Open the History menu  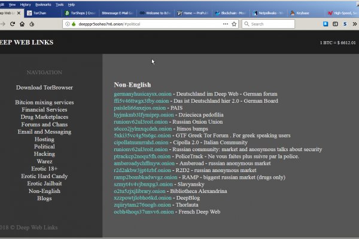point(25,4)
